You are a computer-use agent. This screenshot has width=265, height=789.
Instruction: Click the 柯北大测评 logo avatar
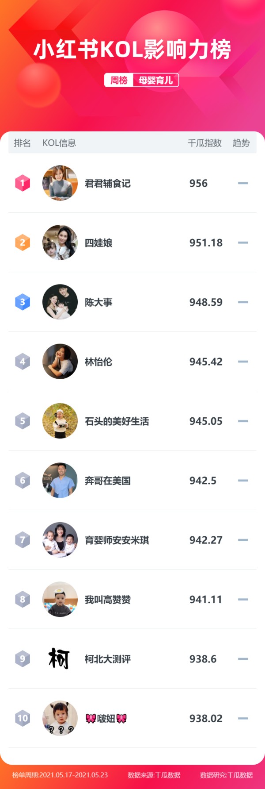point(60,659)
